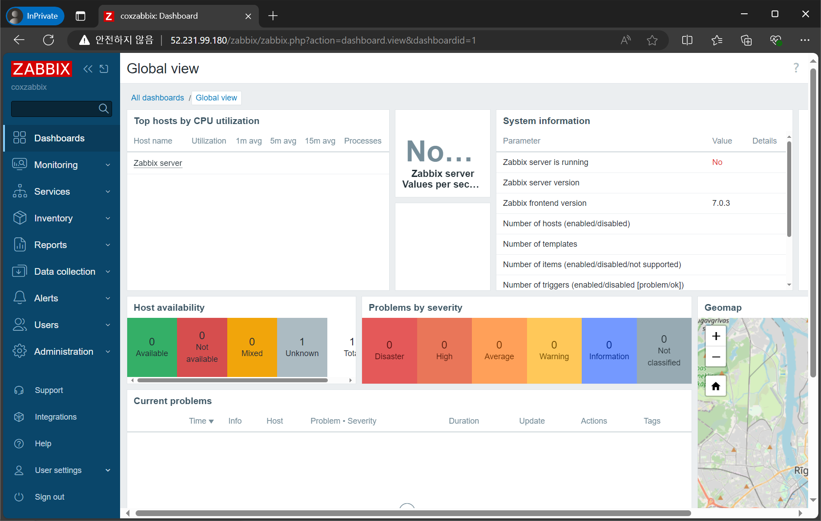Viewport: 821px width, 521px height.
Task: Click the Support headset icon
Action: [19, 390]
